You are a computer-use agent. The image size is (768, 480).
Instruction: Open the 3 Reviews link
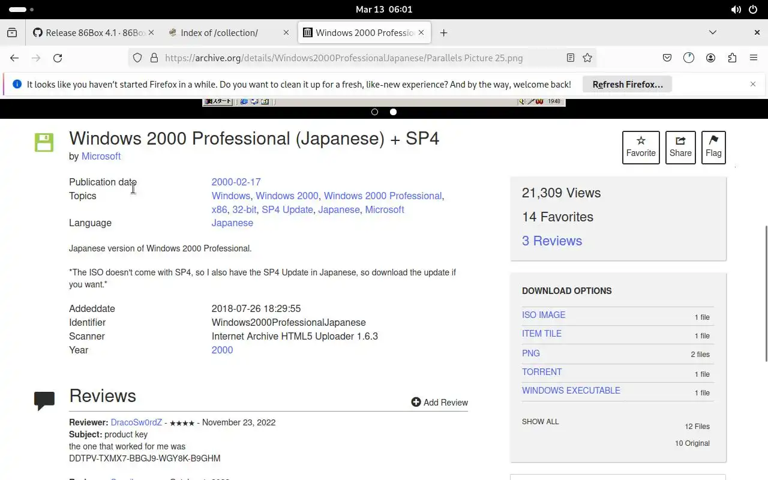552,241
